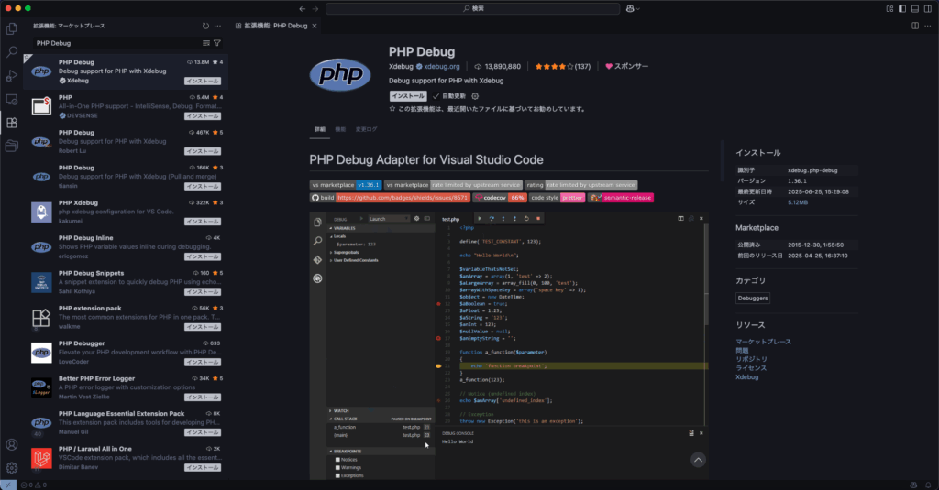This screenshot has width=939, height=490.
Task: Select PHP Language Essential Extension Pack
Action: (x=126, y=423)
